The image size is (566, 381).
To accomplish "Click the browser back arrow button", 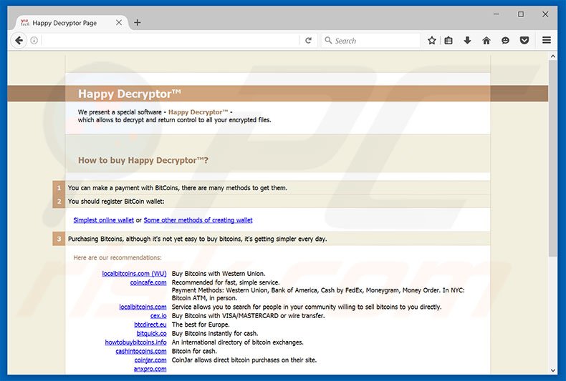I will click(19, 41).
